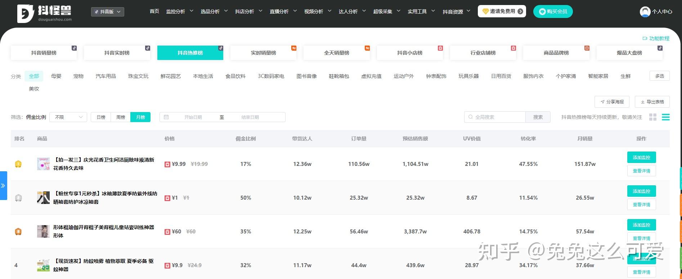
Task: Click shop icon beside ¥9.99 price
Action: tap(167, 164)
